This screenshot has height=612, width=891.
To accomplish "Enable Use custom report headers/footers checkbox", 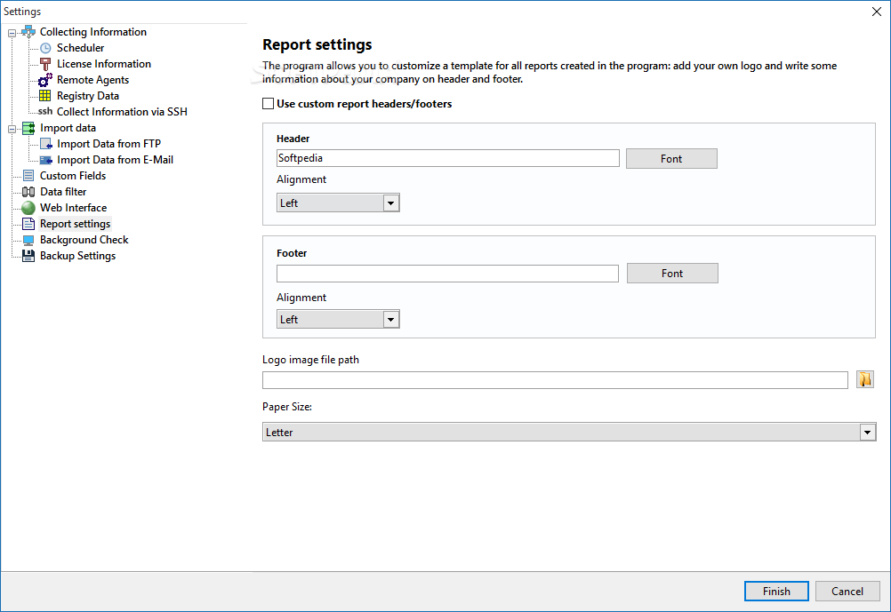I will point(269,104).
